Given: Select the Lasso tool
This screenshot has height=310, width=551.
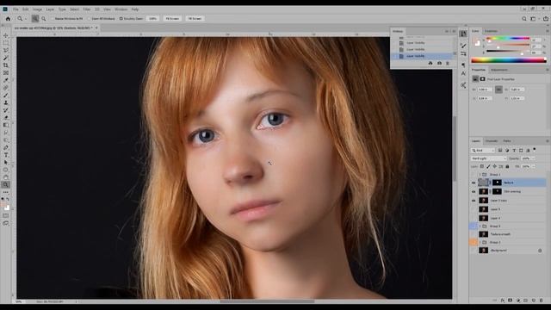Looking at the screenshot, I should (x=6, y=50).
